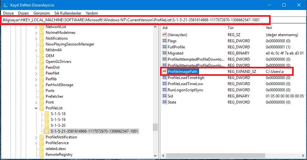Click values pane scroll right arrow

303,156
